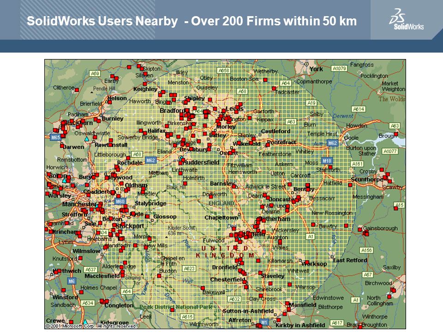Click the 'East Retford' town label
Image resolution: width=443 pixels, height=332 pixels.
coord(350,260)
